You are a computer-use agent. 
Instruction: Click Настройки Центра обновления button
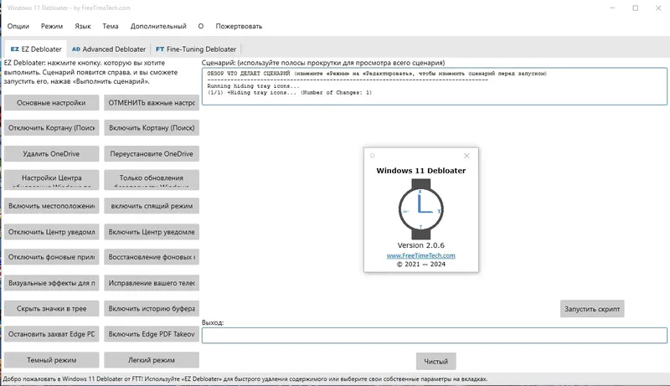(51, 180)
